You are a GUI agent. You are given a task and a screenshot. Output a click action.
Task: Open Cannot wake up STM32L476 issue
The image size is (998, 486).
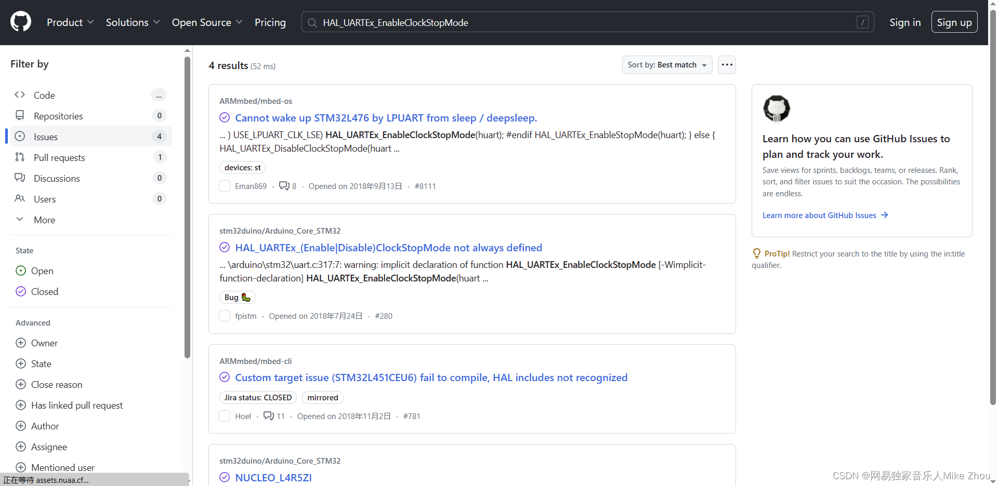click(386, 118)
